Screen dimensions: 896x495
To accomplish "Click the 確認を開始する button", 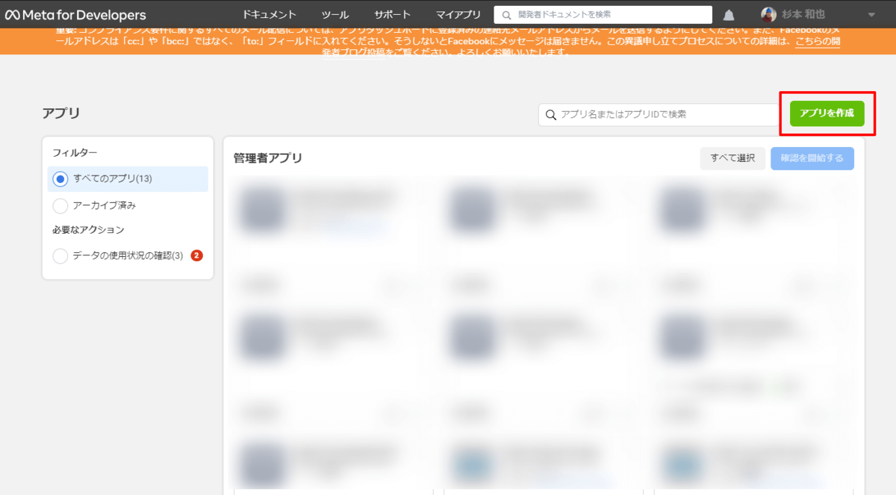I will [812, 158].
